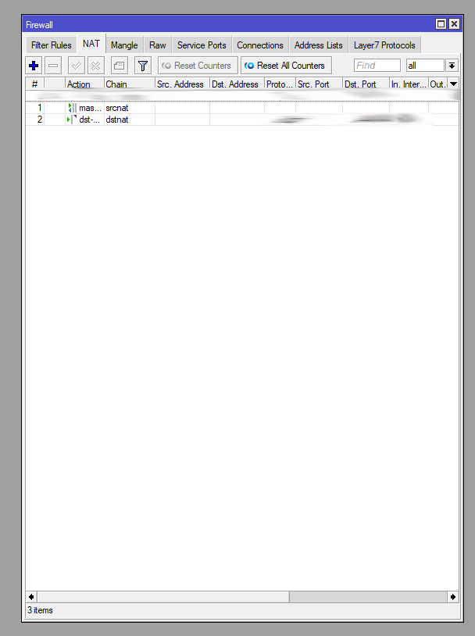Click the In. Inter... column header
475x636 pixels.
pyautogui.click(x=409, y=84)
